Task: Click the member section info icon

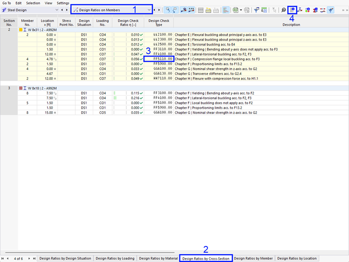Action: (300, 10)
